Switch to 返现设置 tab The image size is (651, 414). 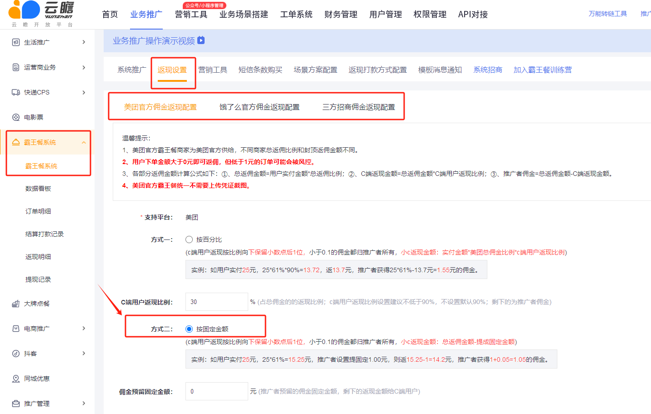coord(172,70)
